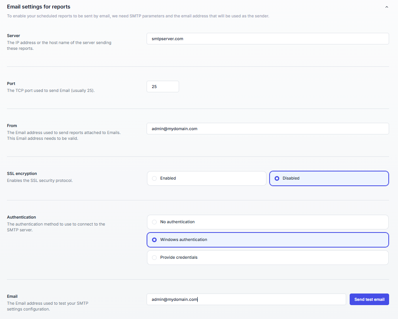Click the From email address field

tap(267, 129)
